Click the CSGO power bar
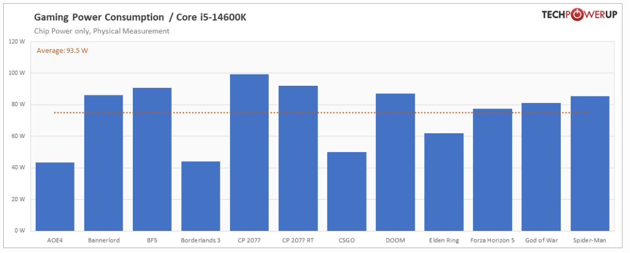Screen dimensions: 630x253 pyautogui.click(x=347, y=192)
